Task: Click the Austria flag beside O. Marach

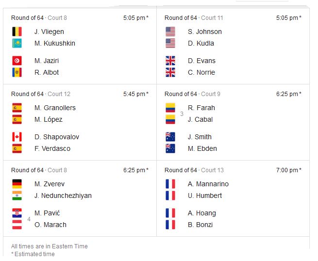Action: click(x=17, y=225)
